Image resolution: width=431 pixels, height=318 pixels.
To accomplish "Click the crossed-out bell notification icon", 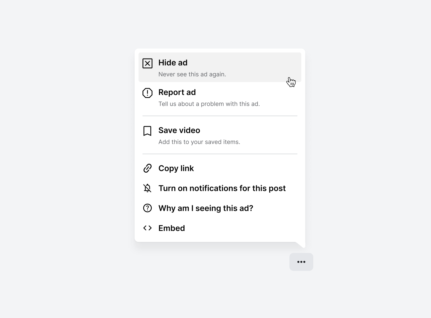I will [147, 188].
